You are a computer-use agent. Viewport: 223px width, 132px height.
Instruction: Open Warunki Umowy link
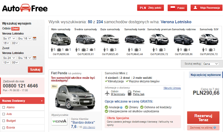(x=172, y=88)
